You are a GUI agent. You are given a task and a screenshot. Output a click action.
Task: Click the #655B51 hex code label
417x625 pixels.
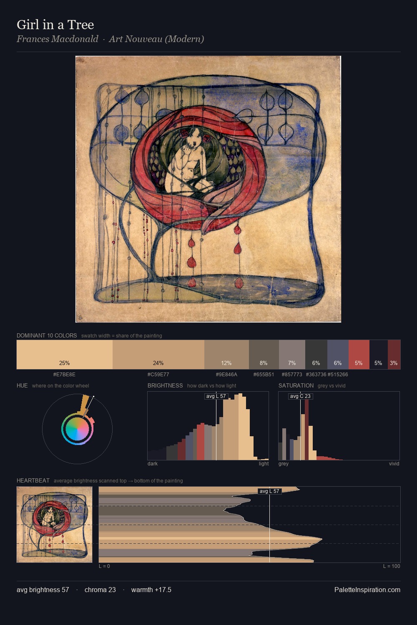[x=264, y=375]
